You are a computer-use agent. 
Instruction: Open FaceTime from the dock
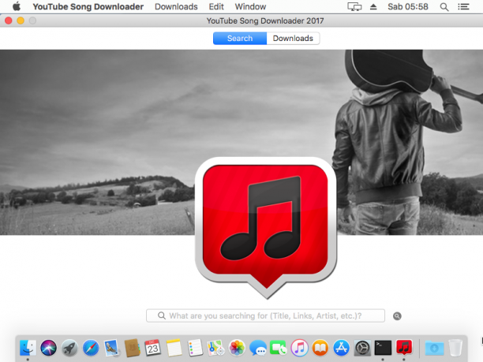278,348
